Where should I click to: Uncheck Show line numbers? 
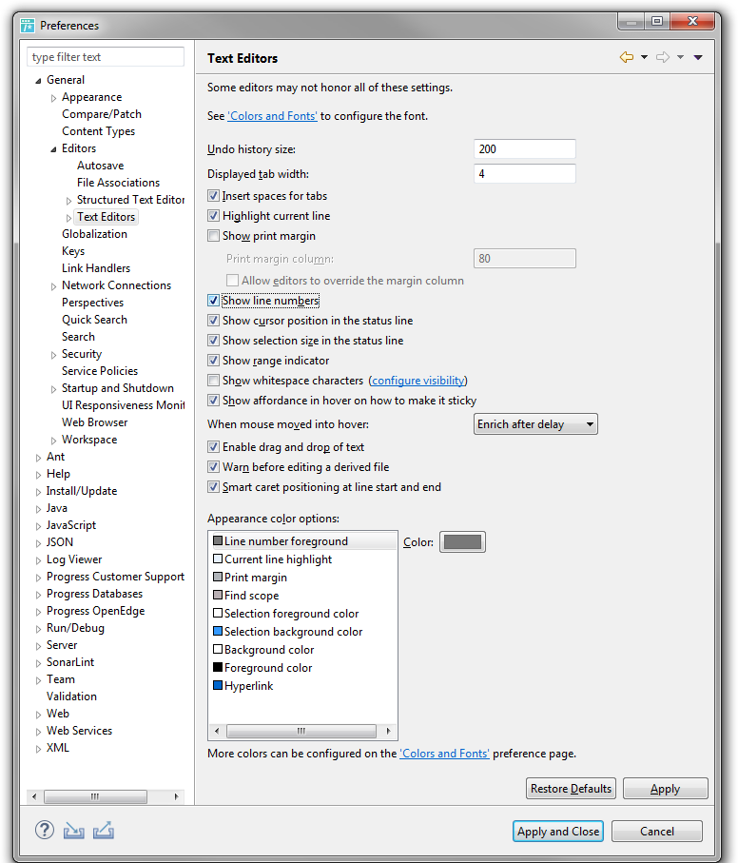pyautogui.click(x=213, y=301)
